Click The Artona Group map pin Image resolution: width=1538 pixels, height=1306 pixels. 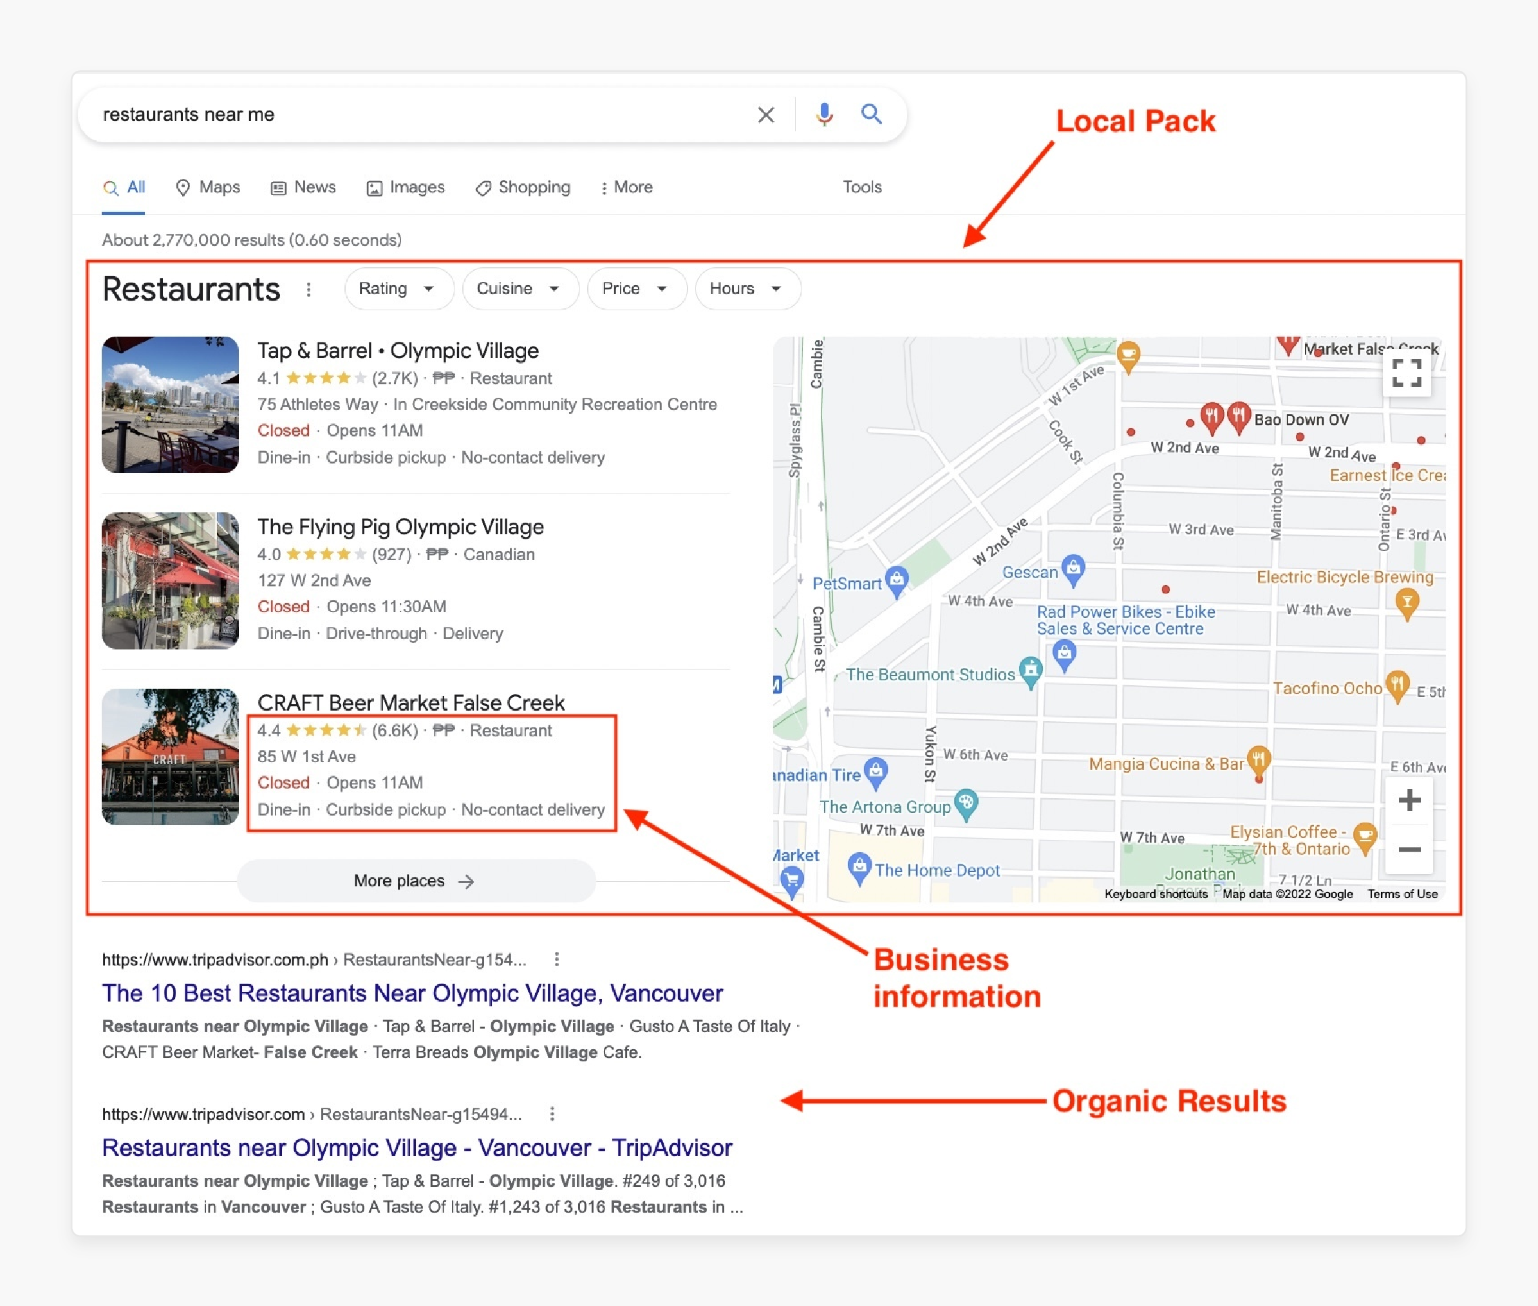pyautogui.click(x=966, y=805)
